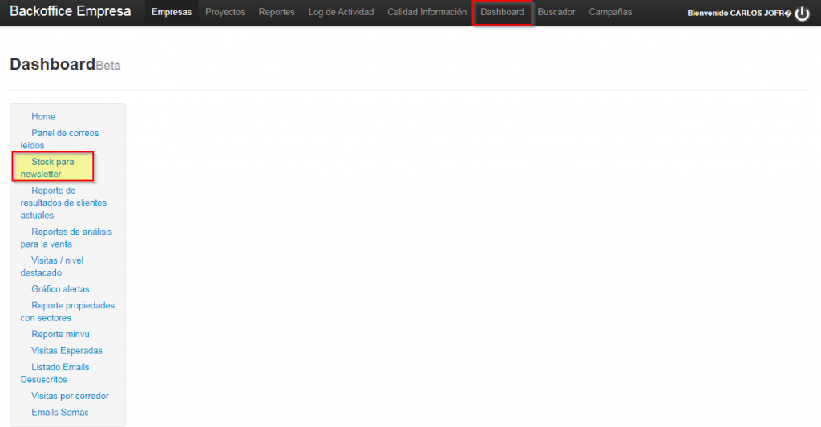The height and width of the screenshot is (427, 821).
Task: Open the Buscador page
Action: point(556,12)
